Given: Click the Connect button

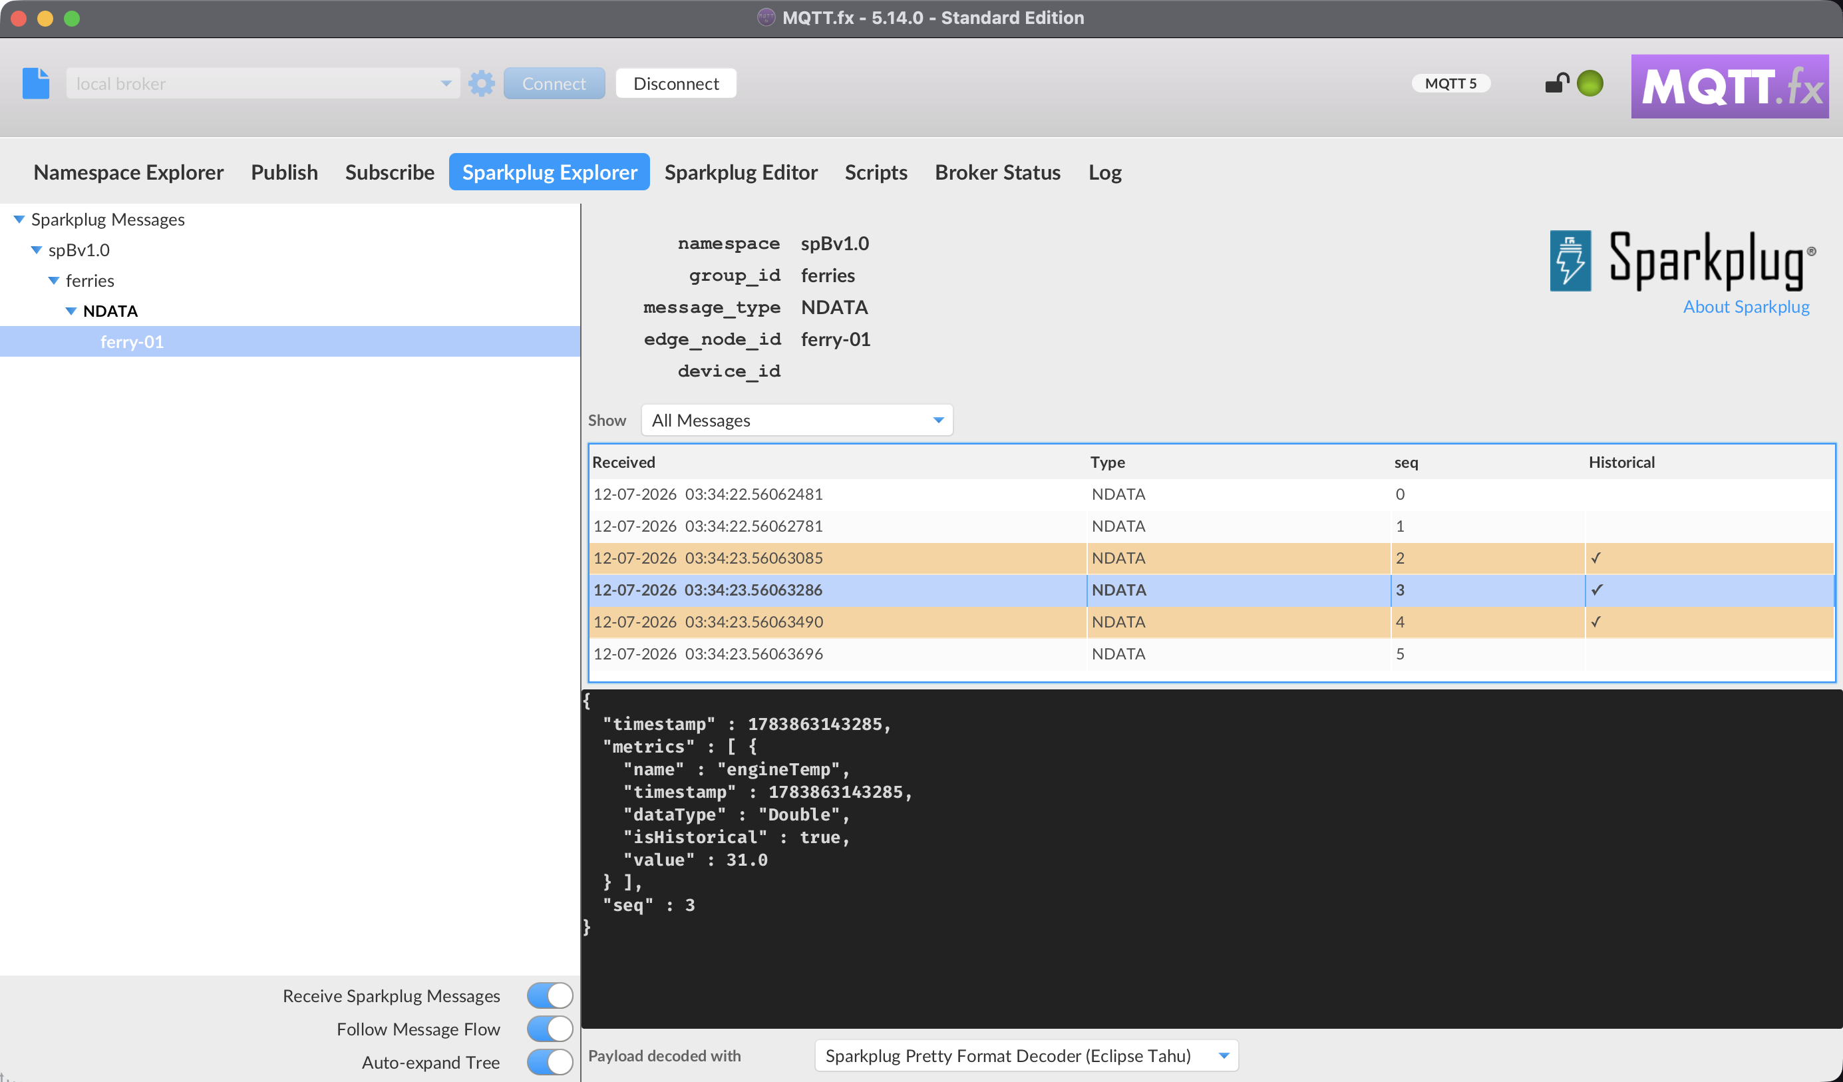Looking at the screenshot, I should (554, 83).
